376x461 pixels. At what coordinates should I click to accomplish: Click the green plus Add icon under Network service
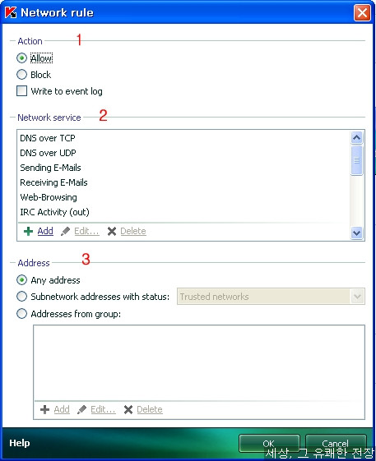28,232
